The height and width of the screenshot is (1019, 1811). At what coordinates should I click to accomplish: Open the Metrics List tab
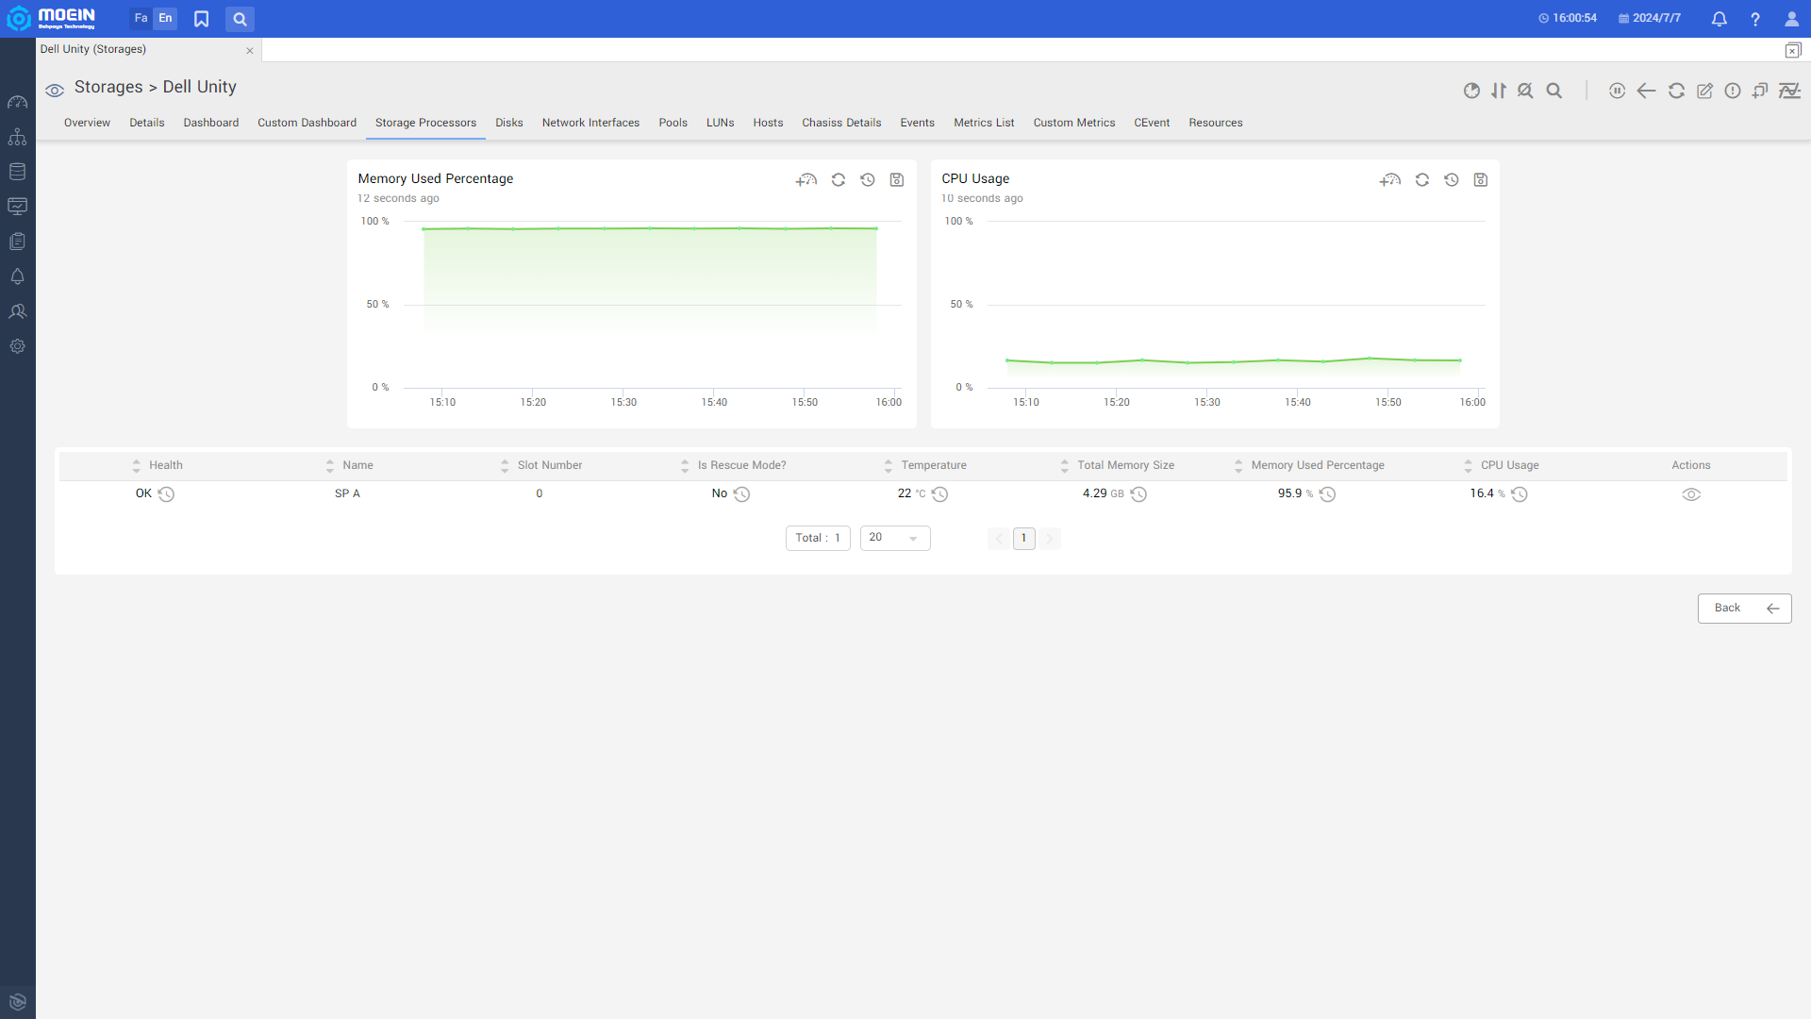coord(984,123)
